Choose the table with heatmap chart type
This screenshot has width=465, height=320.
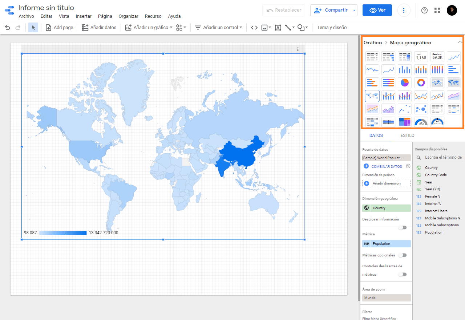[405, 57]
